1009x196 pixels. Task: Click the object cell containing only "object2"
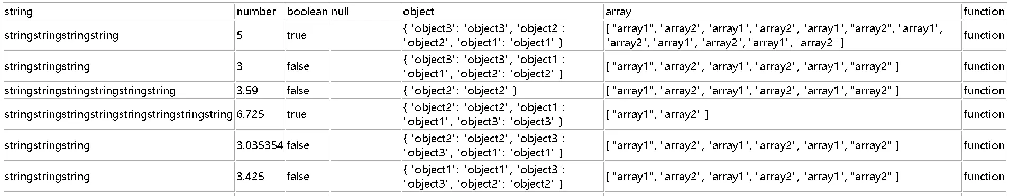tap(502, 90)
